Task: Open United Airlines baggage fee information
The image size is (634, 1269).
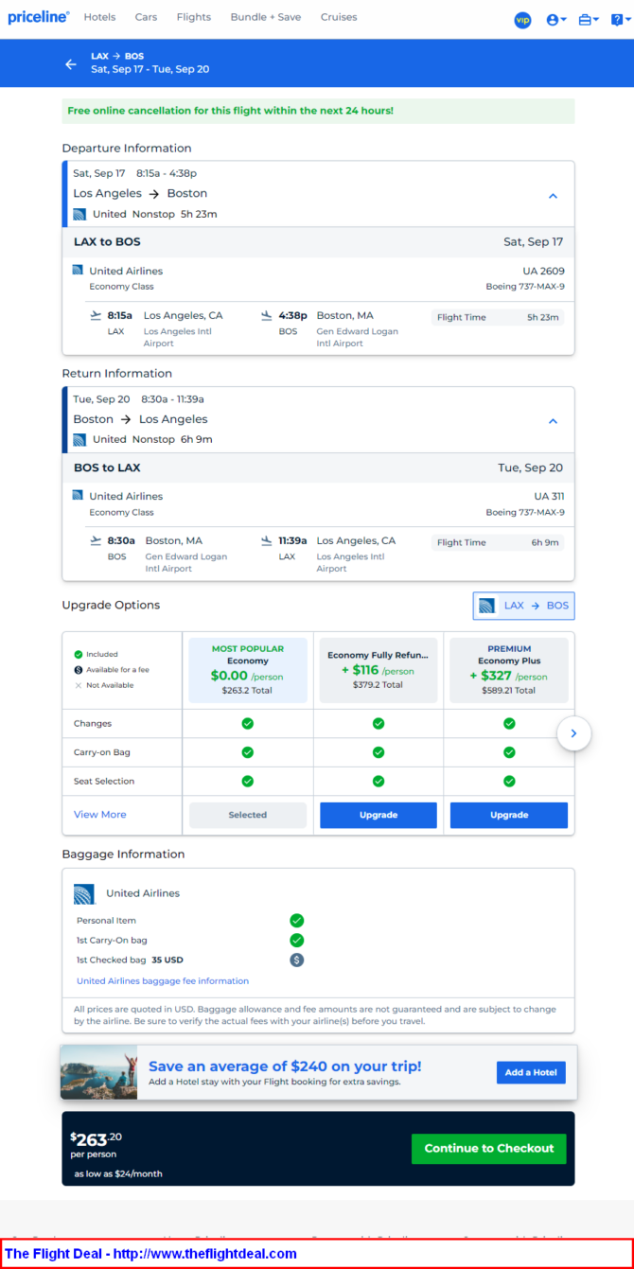Action: [x=163, y=981]
